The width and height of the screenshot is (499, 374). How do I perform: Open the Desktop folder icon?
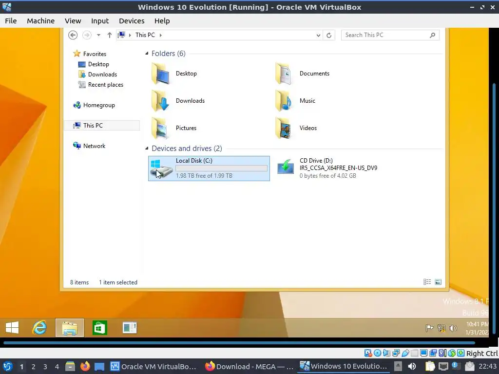pyautogui.click(x=160, y=74)
